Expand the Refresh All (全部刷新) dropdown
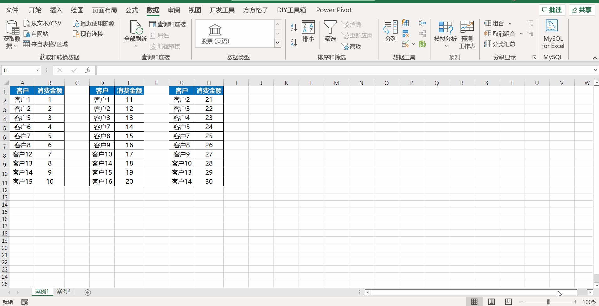Screen dimensions: 599x306 (x=136, y=46)
